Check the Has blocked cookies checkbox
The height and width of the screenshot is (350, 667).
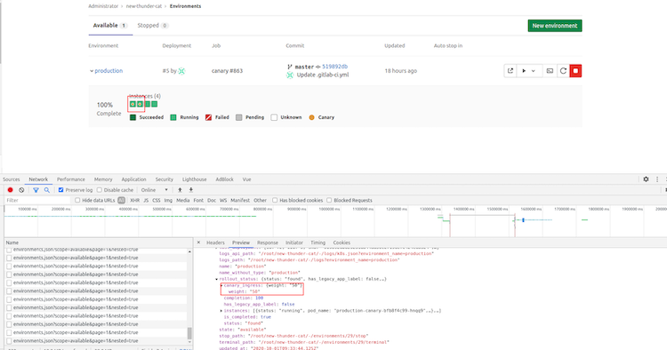275,200
